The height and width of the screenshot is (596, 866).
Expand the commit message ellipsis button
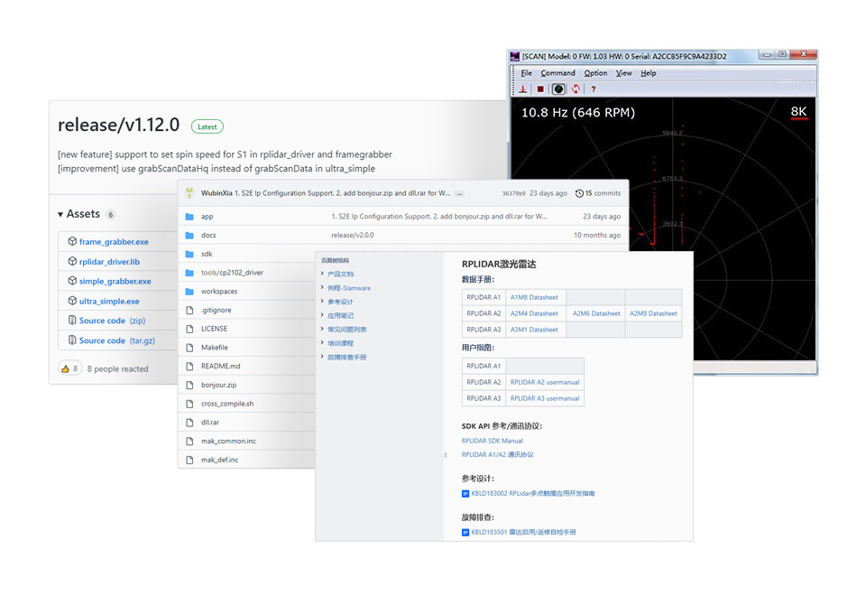click(459, 193)
